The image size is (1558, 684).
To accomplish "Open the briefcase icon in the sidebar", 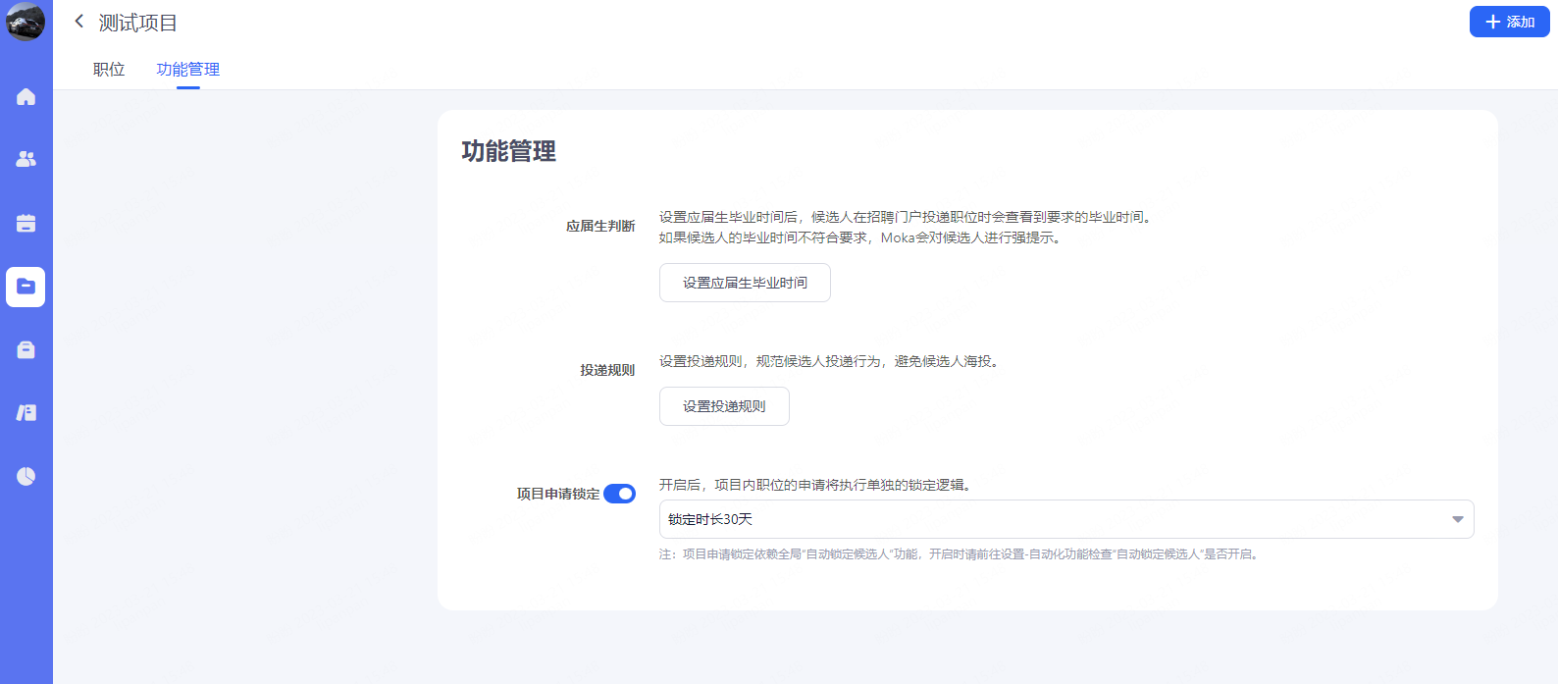I will (26, 350).
